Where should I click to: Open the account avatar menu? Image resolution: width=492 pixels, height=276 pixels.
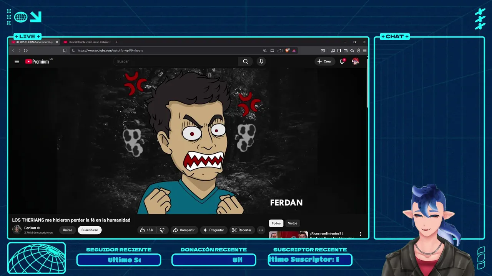click(x=356, y=61)
